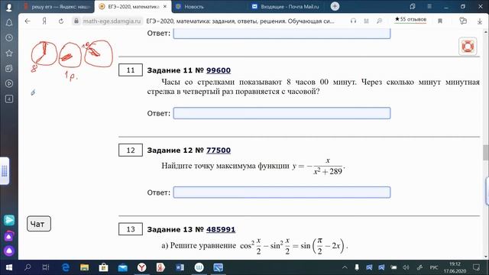489x275 pixels.
Task: Click the math-ege.sdamgia.ru address field
Action: (x=112, y=21)
